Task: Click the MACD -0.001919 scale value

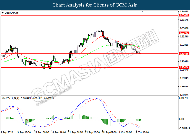Action: (184, 128)
